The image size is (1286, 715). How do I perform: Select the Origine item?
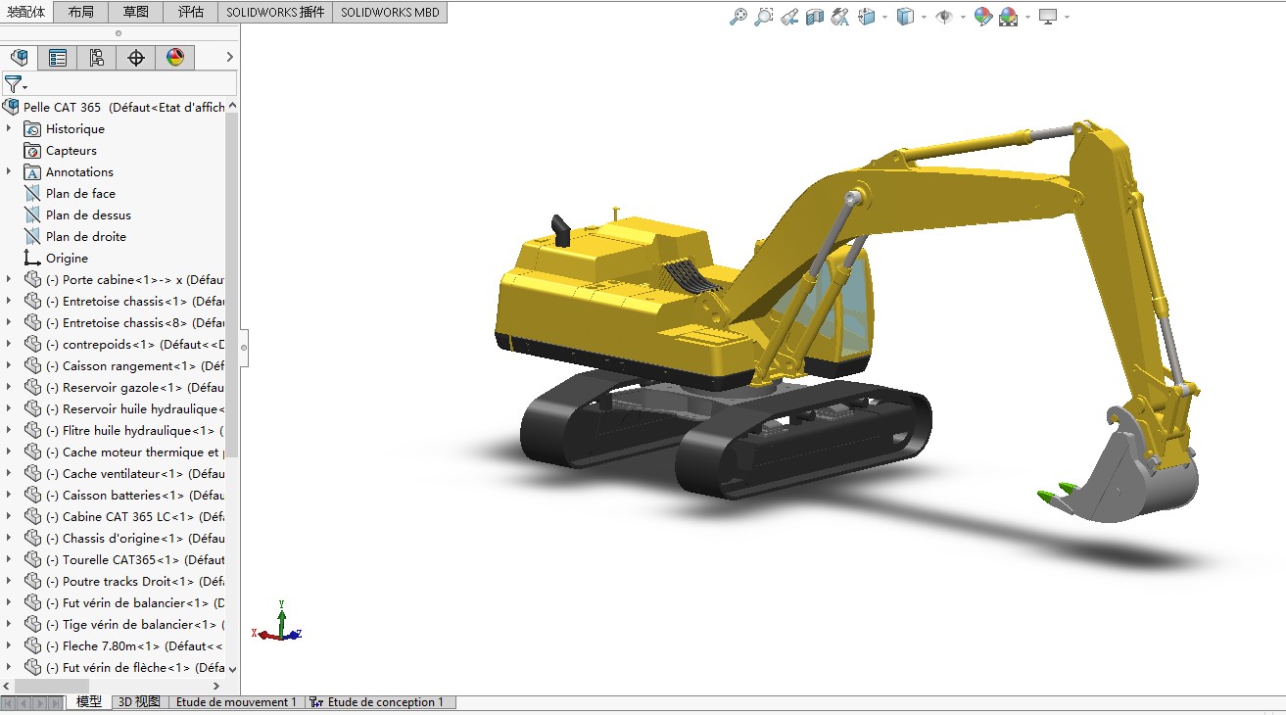66,258
